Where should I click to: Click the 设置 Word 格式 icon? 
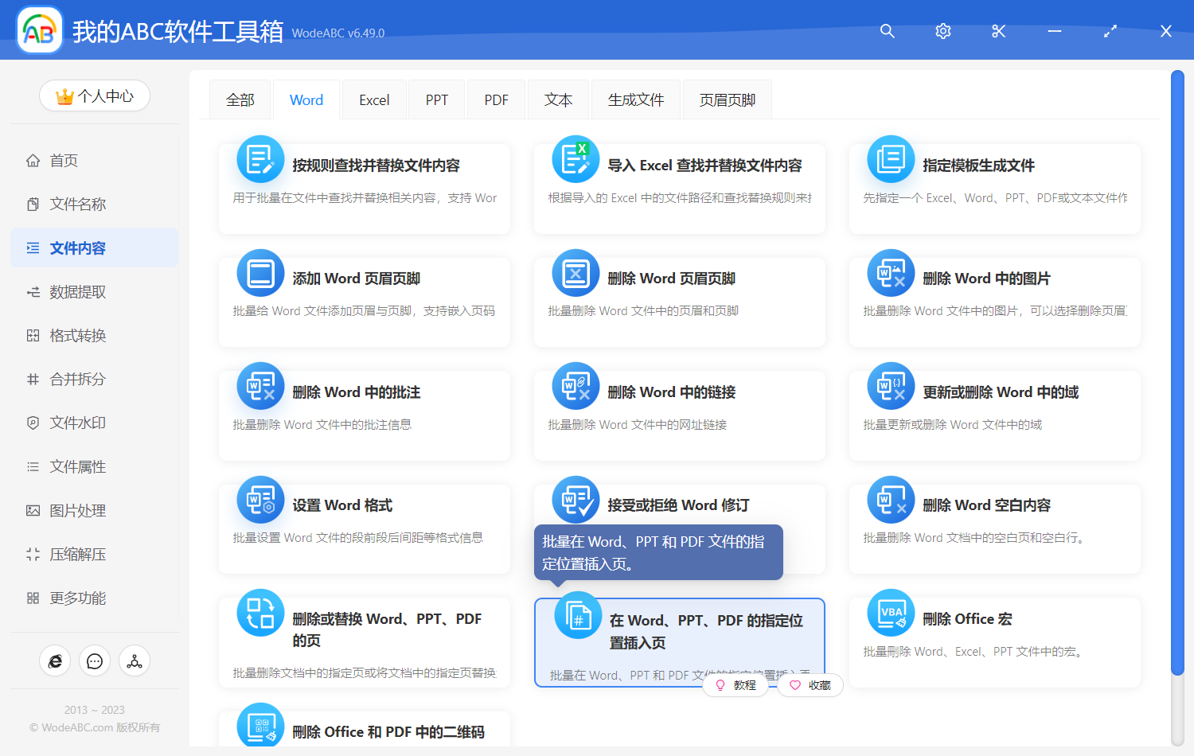pyautogui.click(x=260, y=500)
